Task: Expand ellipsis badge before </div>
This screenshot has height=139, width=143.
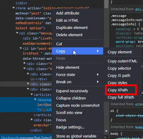Action: tap(33, 79)
